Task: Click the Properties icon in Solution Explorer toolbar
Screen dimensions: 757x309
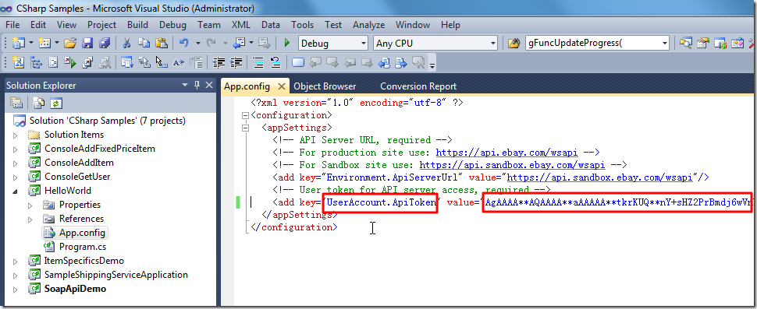Action: pos(16,103)
